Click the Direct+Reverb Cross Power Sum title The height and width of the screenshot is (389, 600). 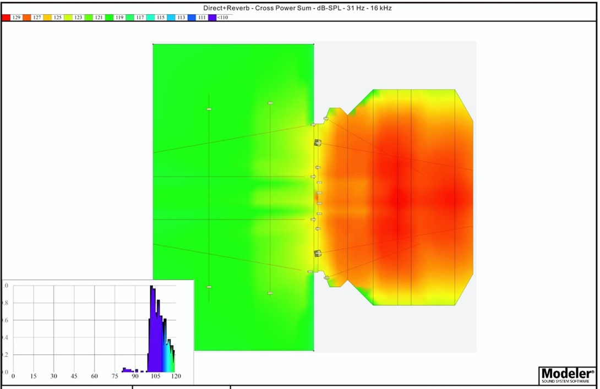tap(297, 9)
